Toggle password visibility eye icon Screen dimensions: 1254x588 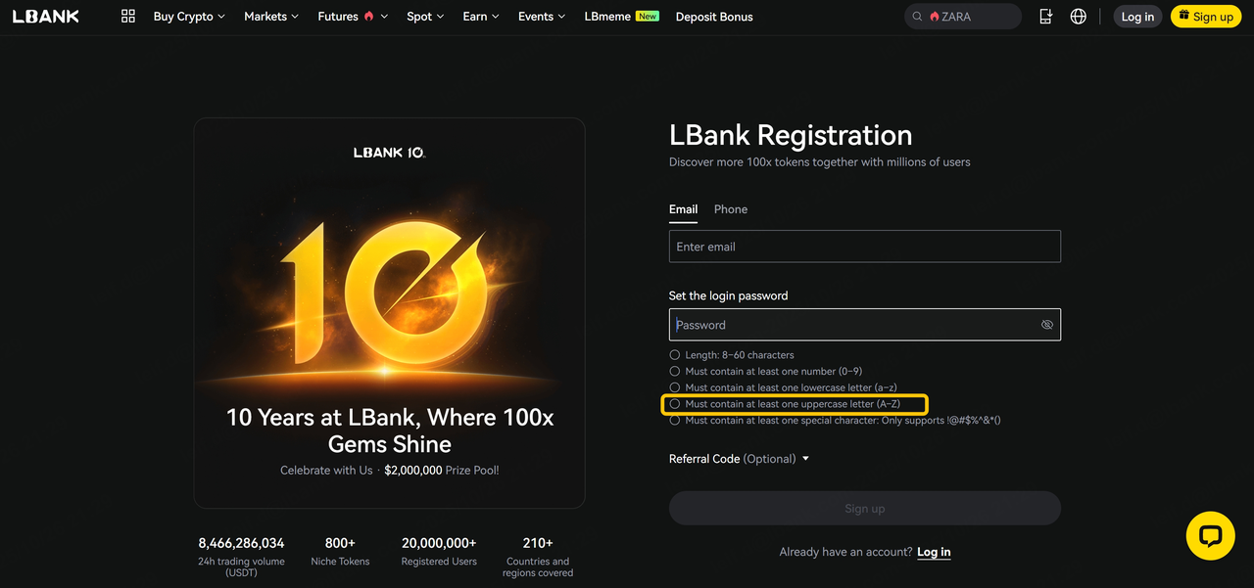click(x=1047, y=325)
